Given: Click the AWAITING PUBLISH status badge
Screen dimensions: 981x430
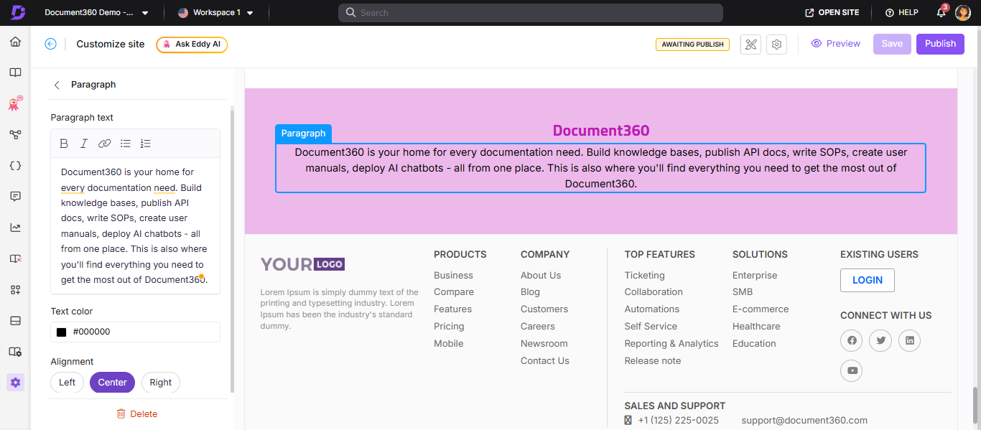Looking at the screenshot, I should click(692, 45).
